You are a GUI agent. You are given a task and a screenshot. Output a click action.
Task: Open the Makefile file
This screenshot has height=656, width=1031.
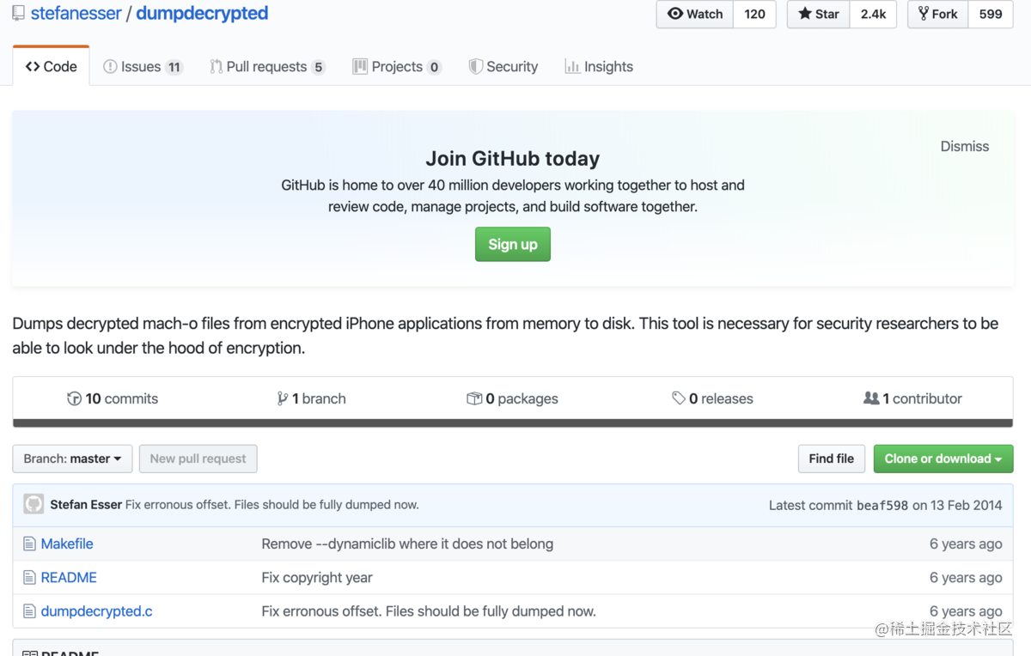pos(67,544)
